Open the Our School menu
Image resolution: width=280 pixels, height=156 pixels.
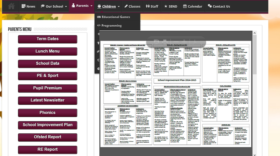tap(54, 6)
